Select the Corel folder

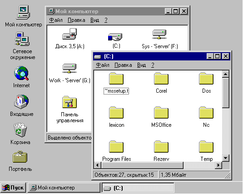click(161, 79)
